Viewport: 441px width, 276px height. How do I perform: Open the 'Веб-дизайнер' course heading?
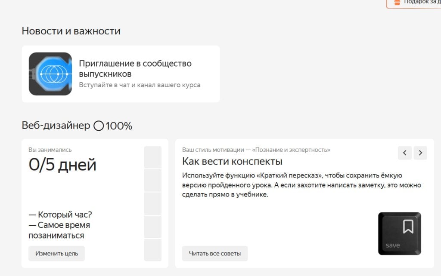click(x=56, y=126)
